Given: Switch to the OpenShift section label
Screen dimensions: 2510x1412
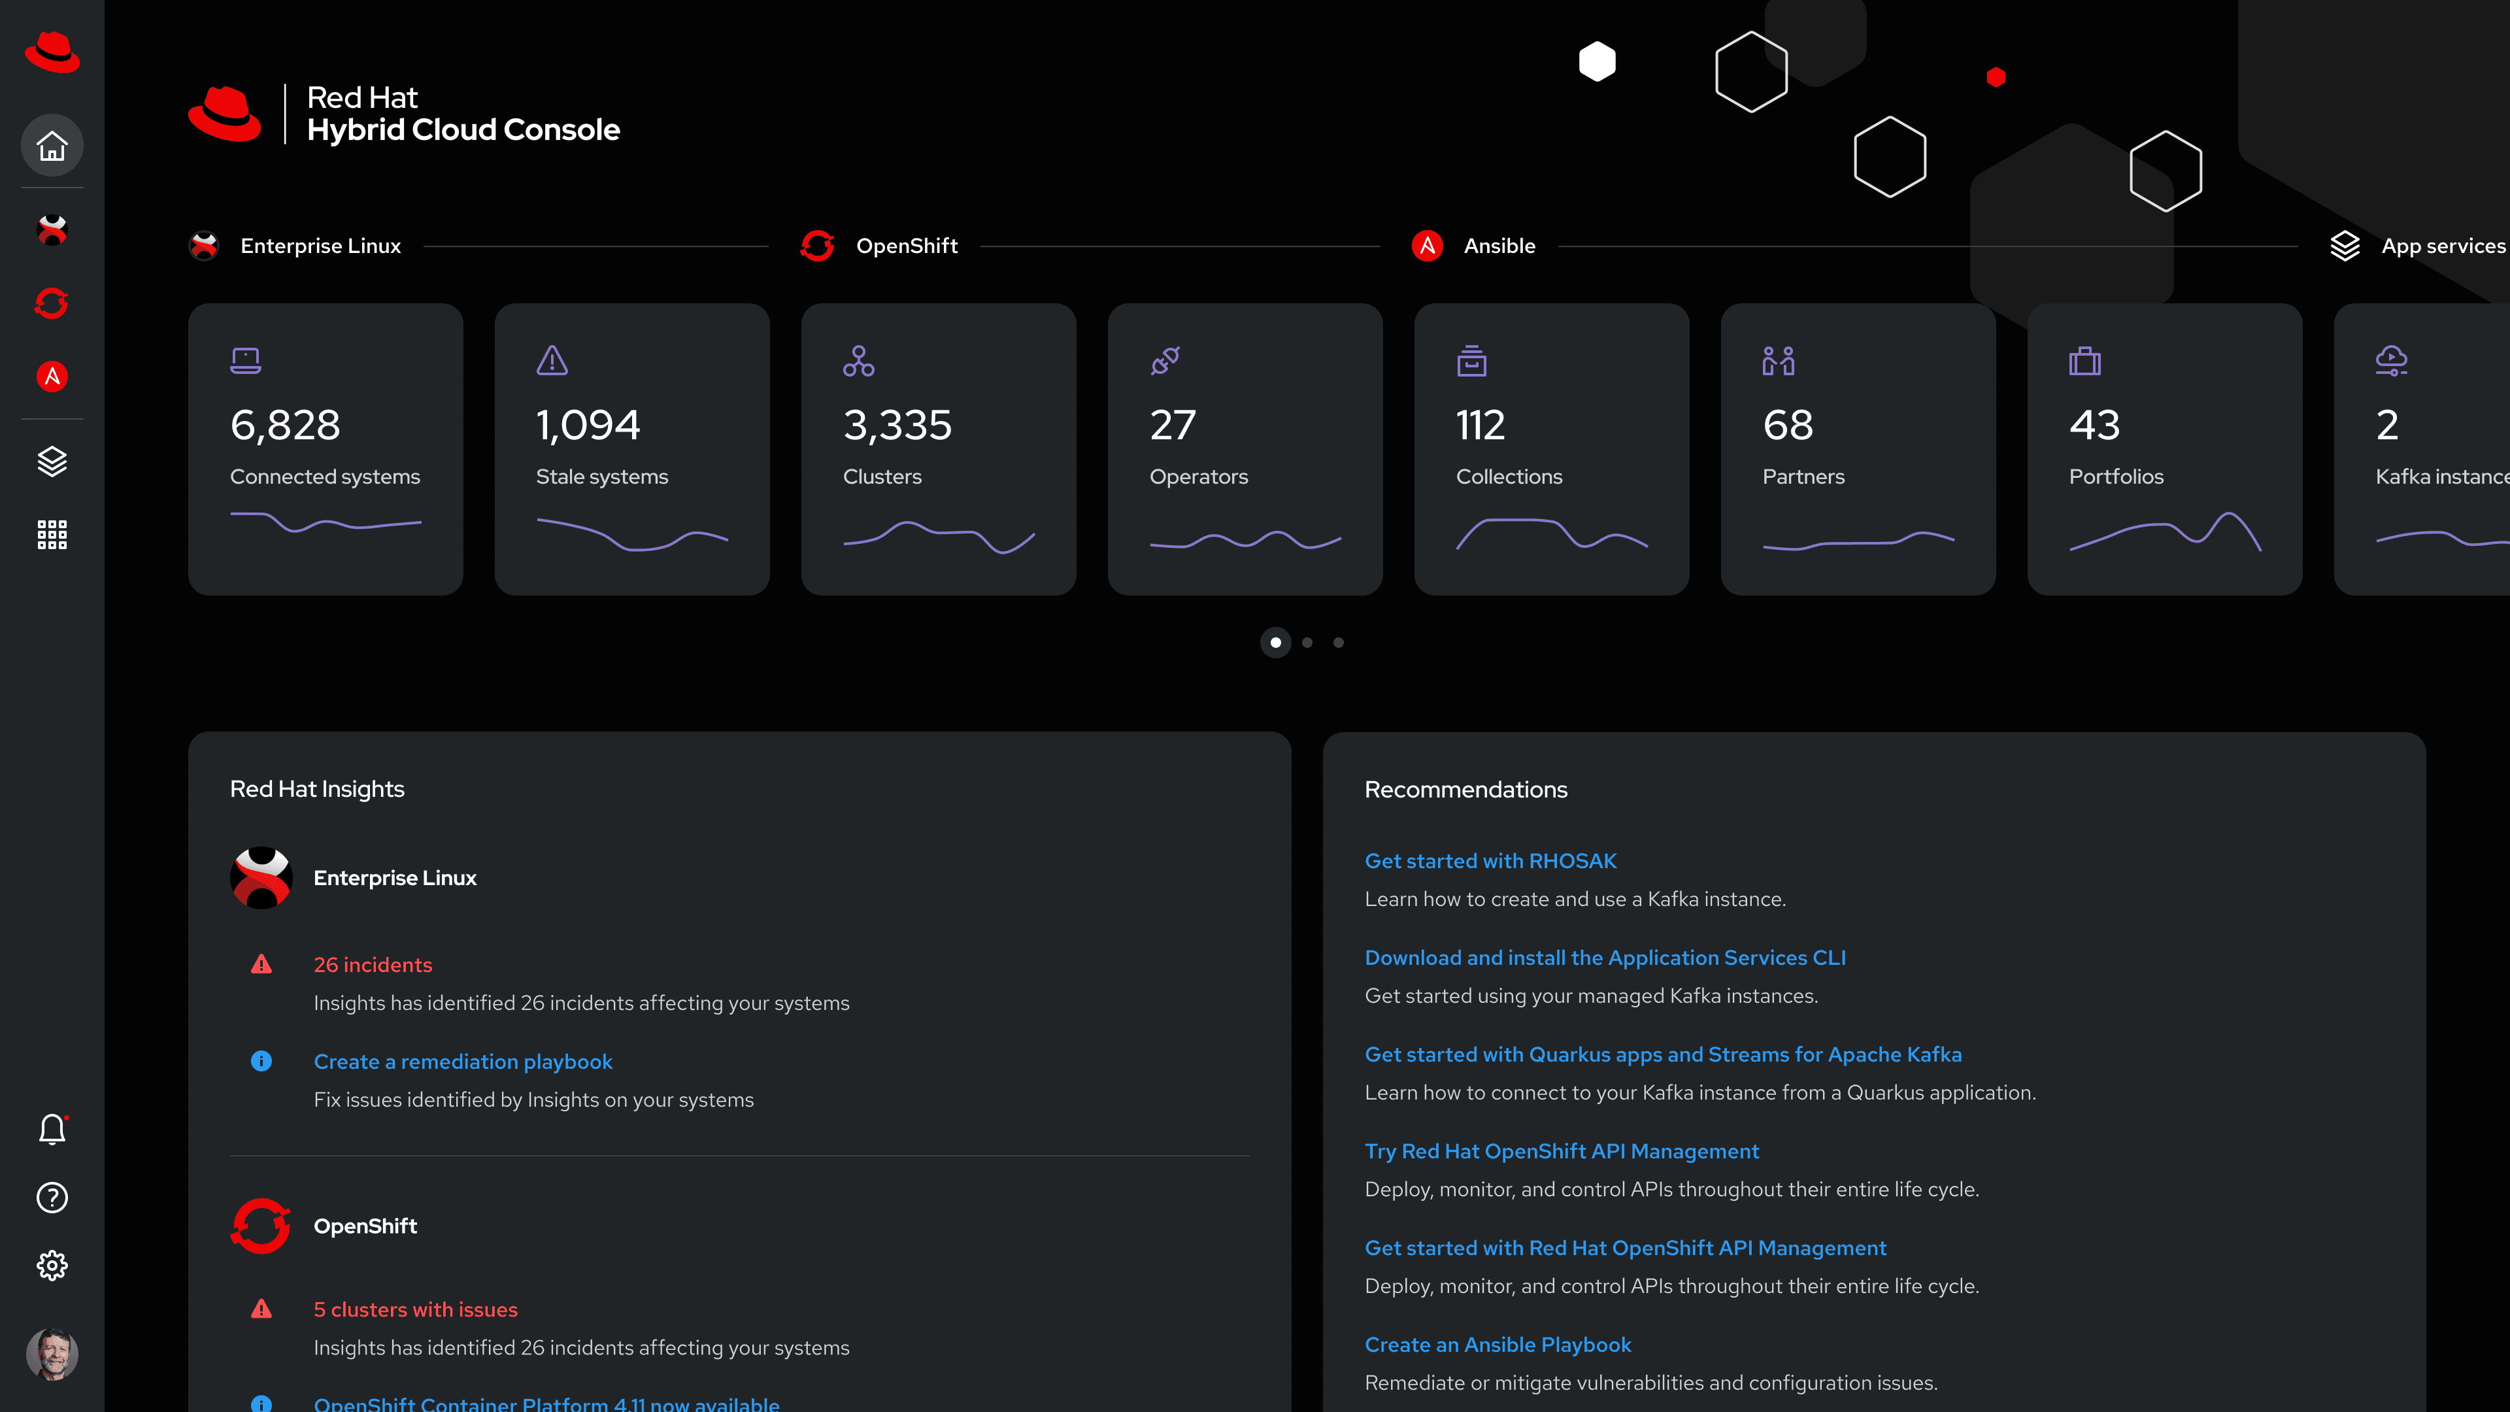Looking at the screenshot, I should tap(907, 246).
